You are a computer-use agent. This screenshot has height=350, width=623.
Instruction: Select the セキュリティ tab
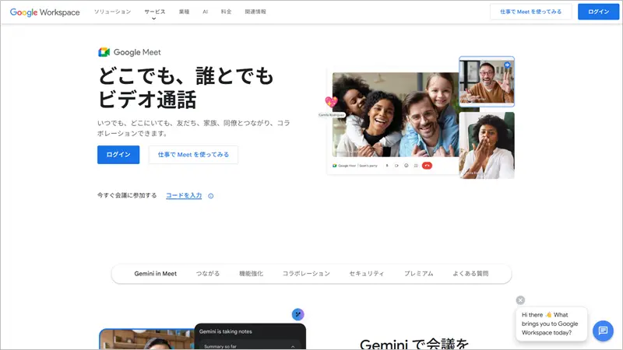[x=367, y=274]
